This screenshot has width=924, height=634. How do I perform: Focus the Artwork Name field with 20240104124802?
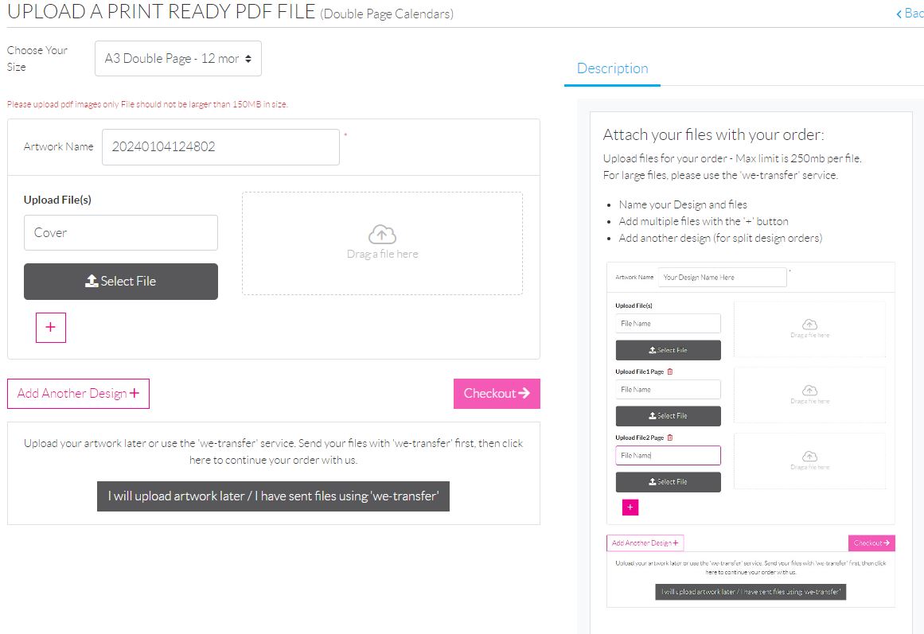point(220,146)
